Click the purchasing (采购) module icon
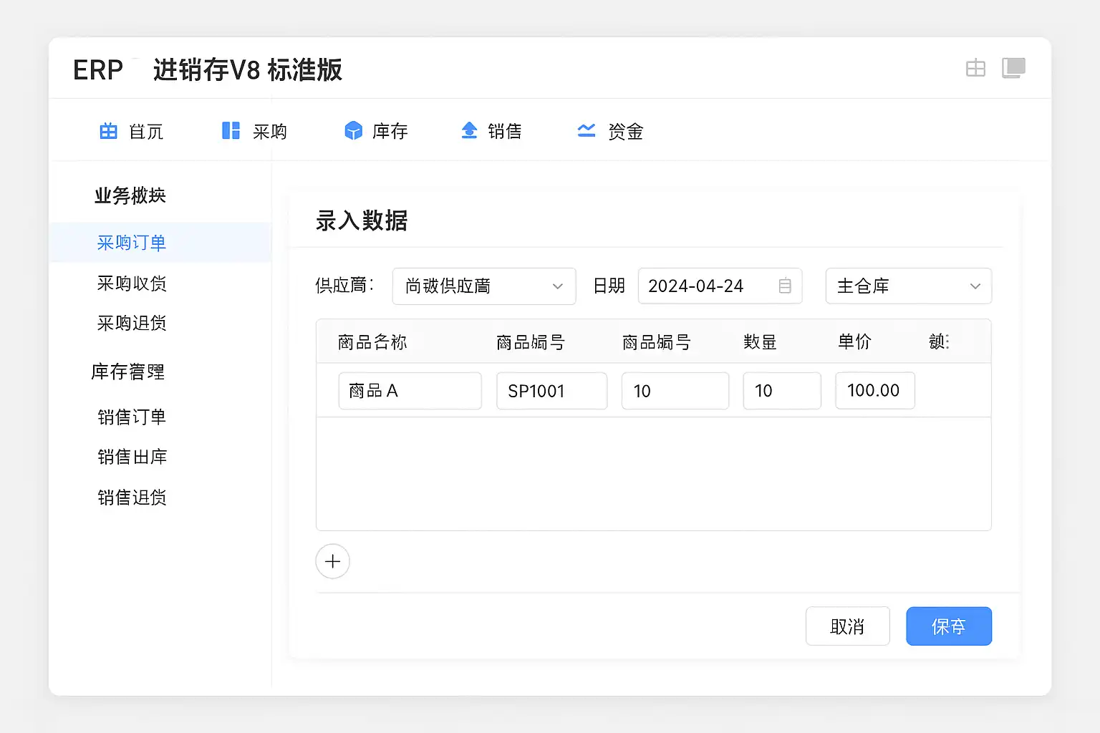The image size is (1100, 733). 231,131
